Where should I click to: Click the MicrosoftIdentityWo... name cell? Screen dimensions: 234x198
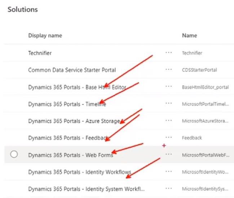pyautogui.click(x=205, y=172)
